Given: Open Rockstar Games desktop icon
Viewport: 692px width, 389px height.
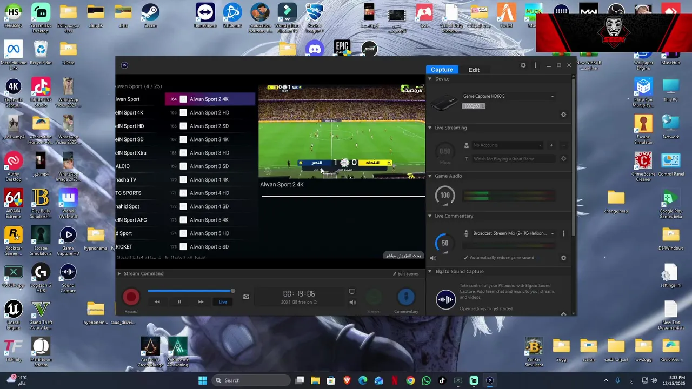Looking at the screenshot, I should (x=14, y=241).
